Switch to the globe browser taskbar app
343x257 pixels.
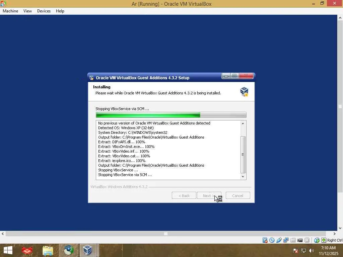point(68,250)
